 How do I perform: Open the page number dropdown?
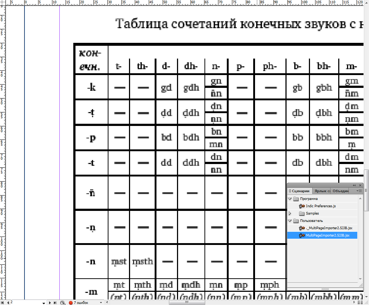[44, 303]
